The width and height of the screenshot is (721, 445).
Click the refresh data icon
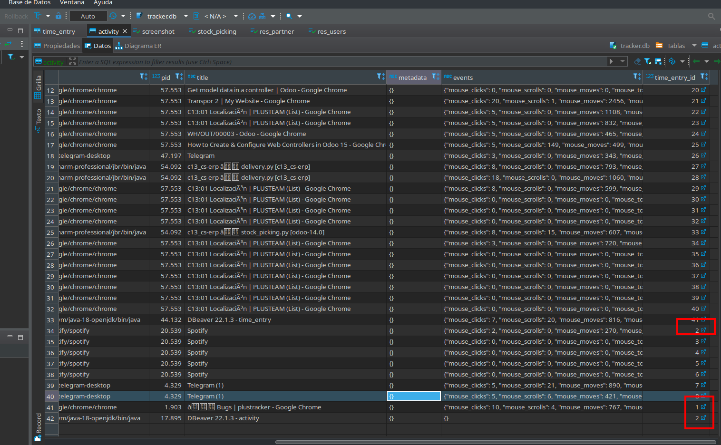tap(672, 61)
